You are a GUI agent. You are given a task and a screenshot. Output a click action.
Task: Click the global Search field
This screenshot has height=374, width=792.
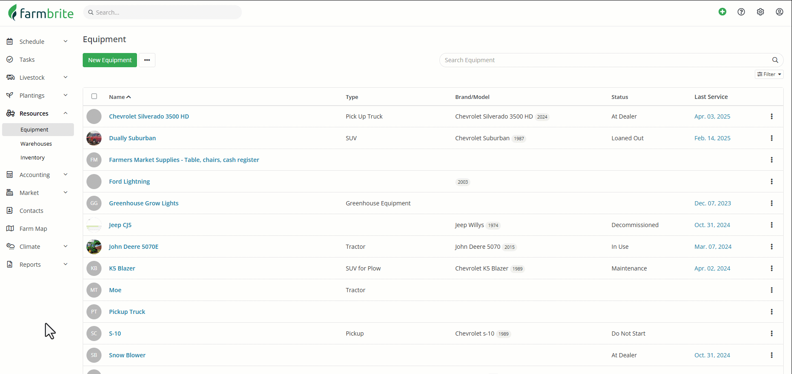tap(162, 12)
